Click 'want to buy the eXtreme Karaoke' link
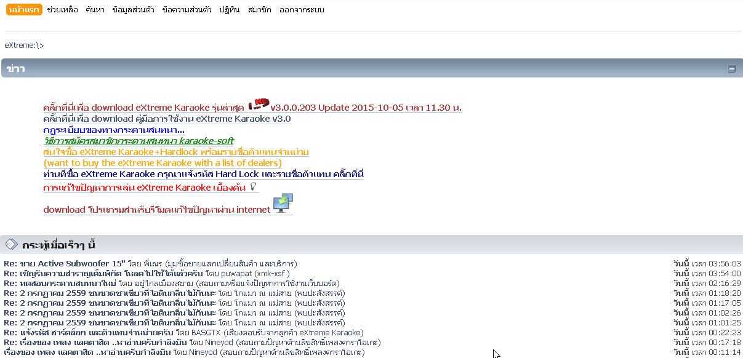 pos(163,163)
